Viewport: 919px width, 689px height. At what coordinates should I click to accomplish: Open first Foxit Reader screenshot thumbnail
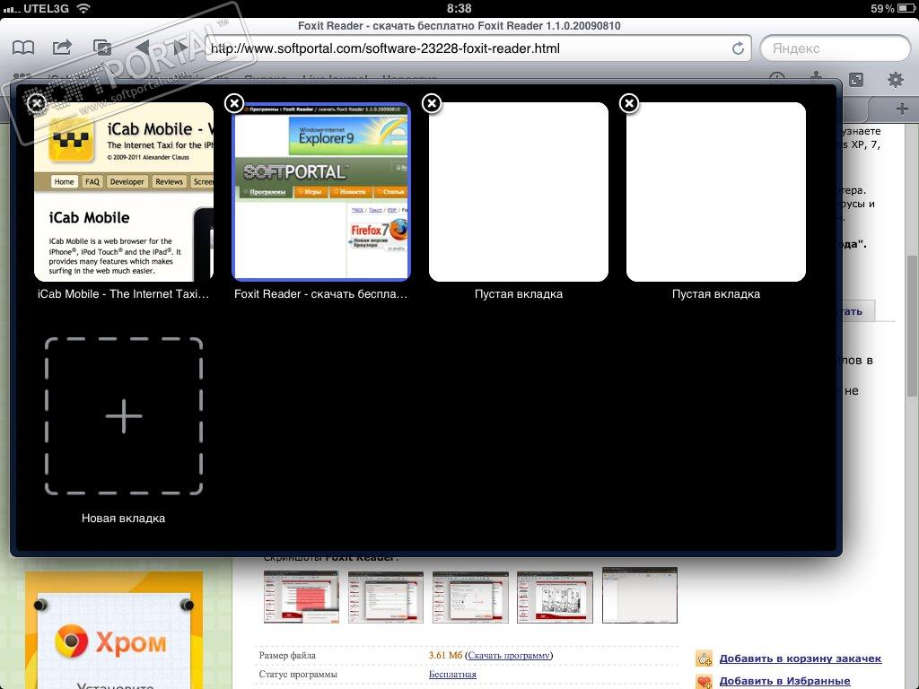tap(302, 597)
